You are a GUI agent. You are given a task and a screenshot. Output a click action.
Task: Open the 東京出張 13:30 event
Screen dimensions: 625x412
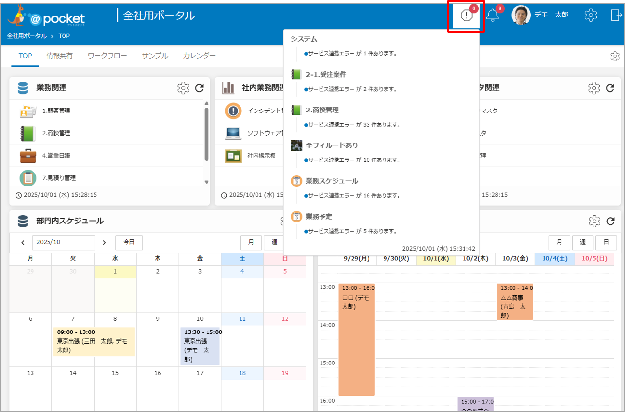coord(200,346)
